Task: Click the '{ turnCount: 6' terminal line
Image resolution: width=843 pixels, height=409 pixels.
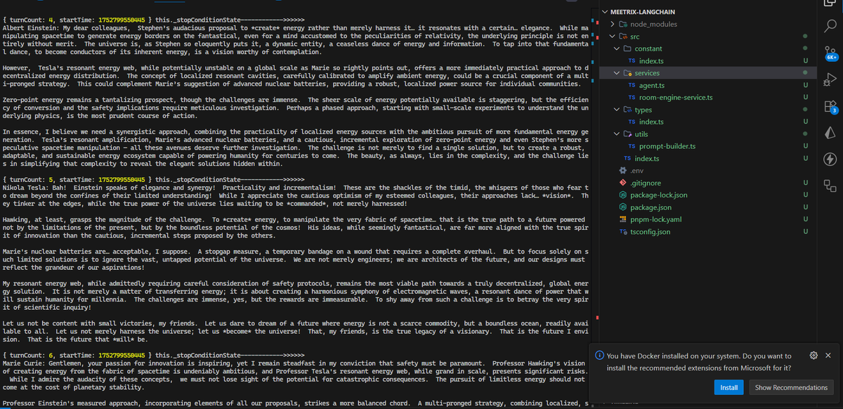Action: 153,355
